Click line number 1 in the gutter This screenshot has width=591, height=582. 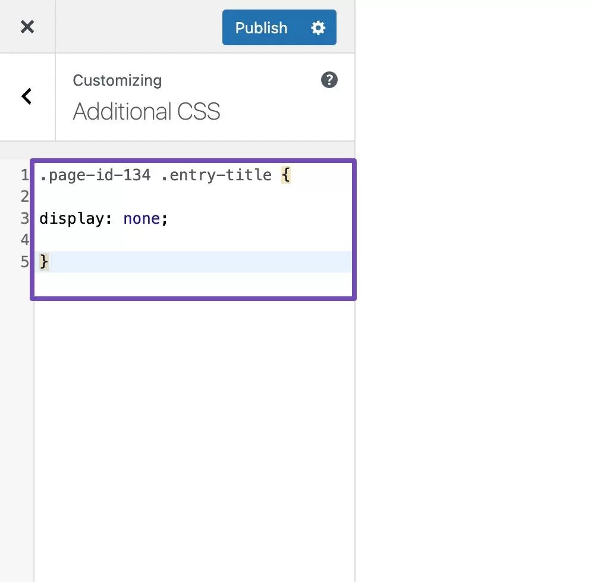point(24,176)
